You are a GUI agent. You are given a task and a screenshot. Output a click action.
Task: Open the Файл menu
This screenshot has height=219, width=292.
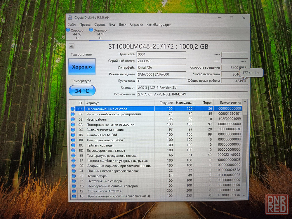pos(72,25)
